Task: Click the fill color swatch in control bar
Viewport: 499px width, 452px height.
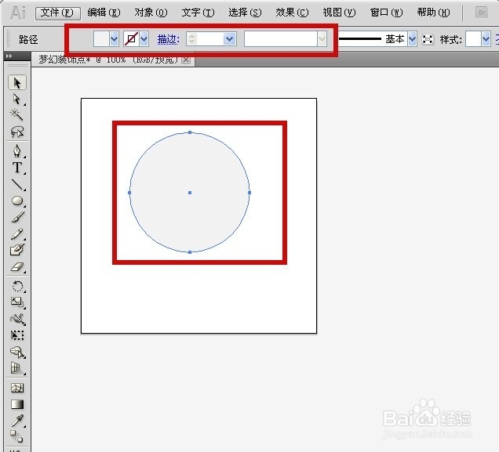Action: click(101, 39)
